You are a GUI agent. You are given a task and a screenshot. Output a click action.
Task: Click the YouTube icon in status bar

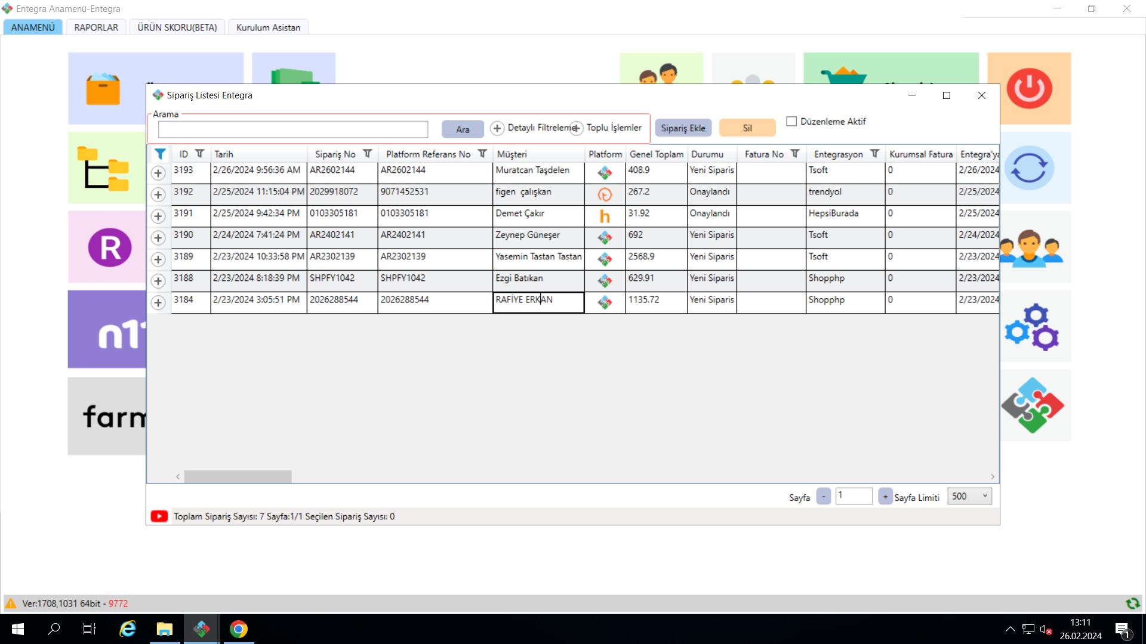[159, 516]
